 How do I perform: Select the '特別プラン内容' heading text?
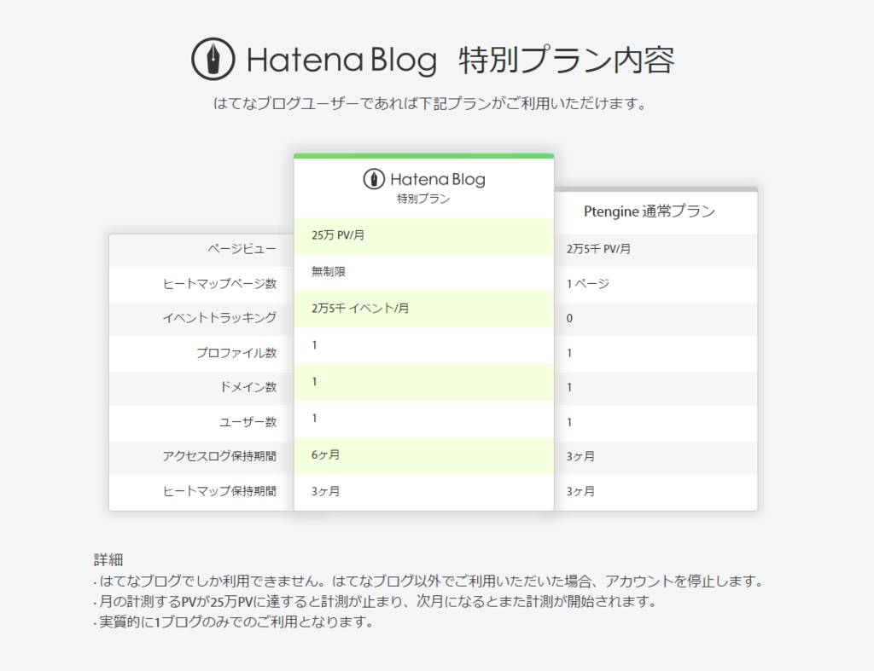tap(567, 61)
